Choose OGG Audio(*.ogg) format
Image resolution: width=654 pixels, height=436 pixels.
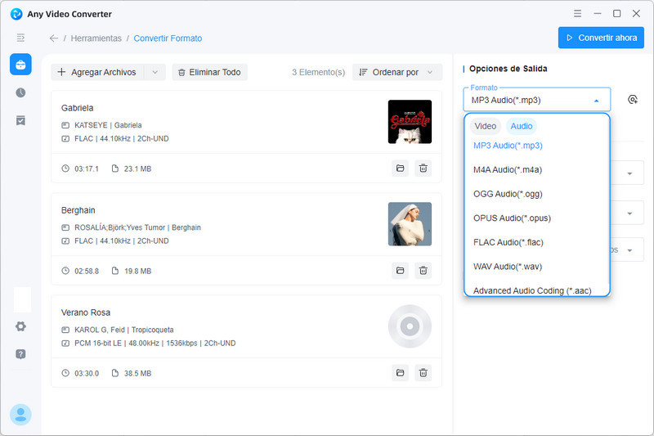click(537, 194)
